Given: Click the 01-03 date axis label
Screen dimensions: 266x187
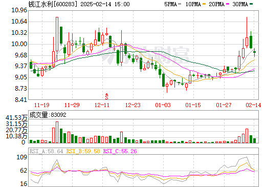Looking at the screenshot, I should [163, 105].
